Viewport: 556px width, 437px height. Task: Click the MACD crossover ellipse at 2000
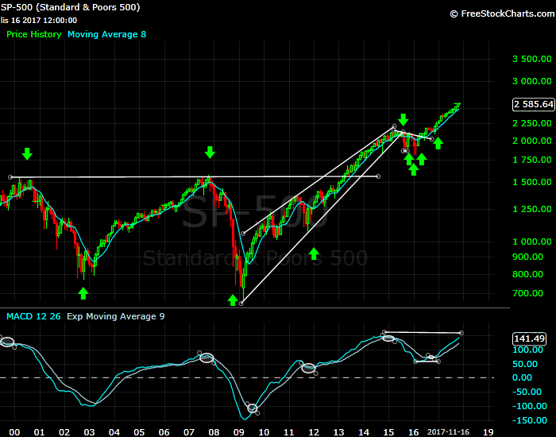[x=7, y=342]
